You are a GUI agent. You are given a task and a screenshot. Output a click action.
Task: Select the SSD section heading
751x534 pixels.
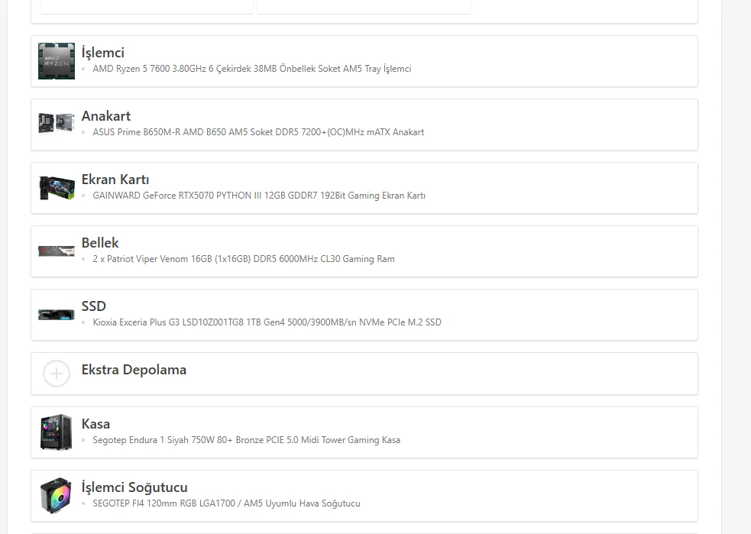click(x=94, y=306)
